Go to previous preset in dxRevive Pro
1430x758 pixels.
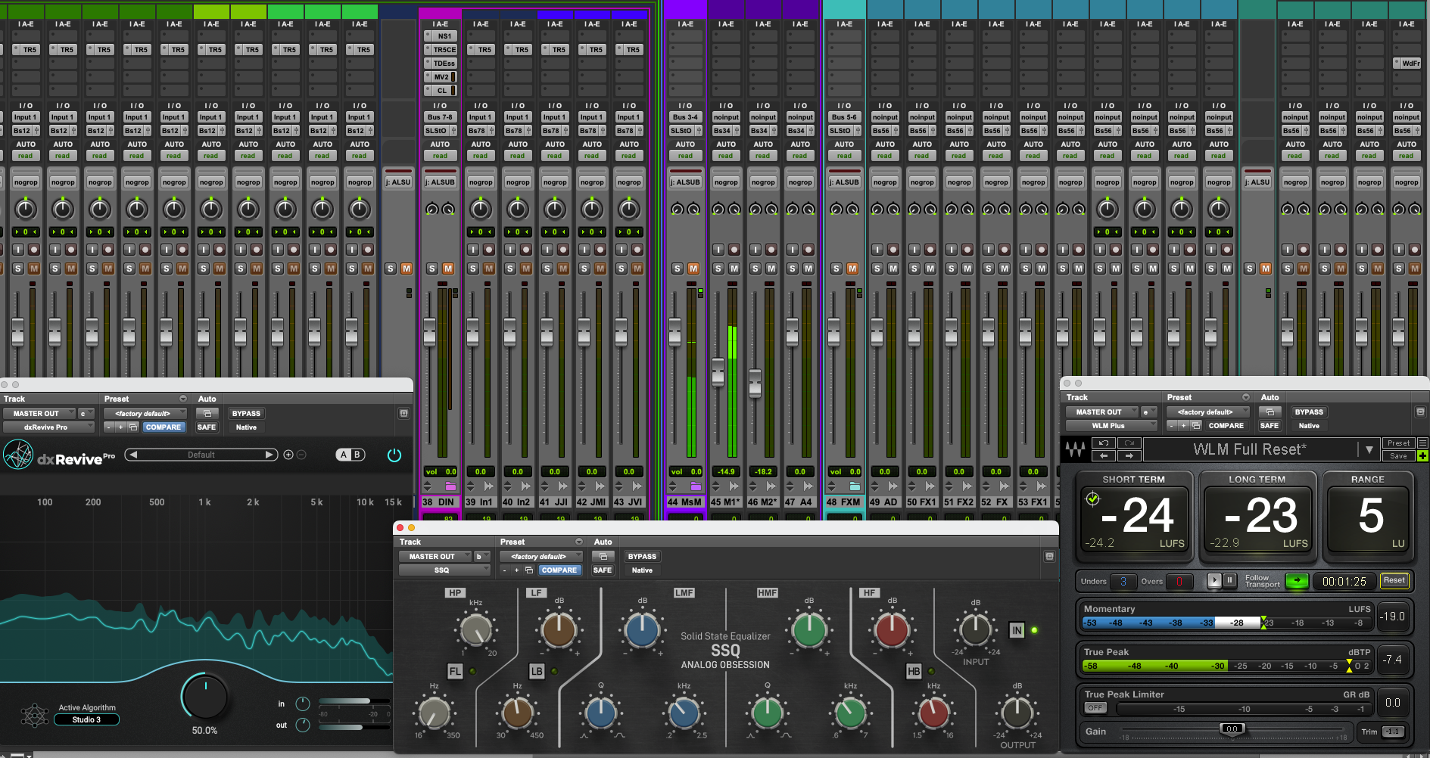pyautogui.click(x=133, y=455)
